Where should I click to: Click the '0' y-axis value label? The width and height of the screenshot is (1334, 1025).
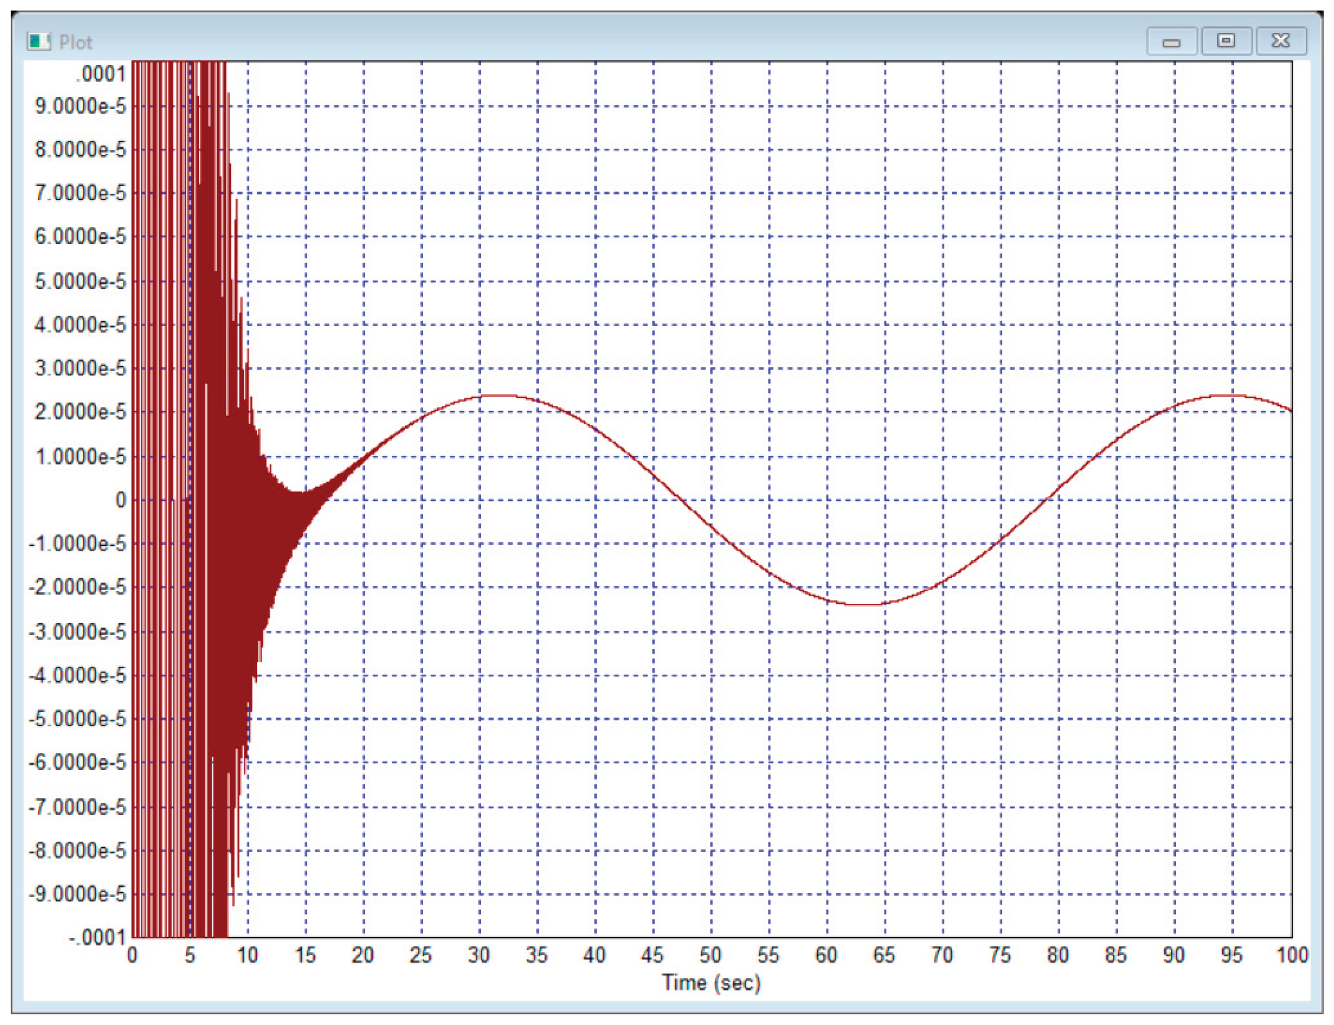coord(121,500)
